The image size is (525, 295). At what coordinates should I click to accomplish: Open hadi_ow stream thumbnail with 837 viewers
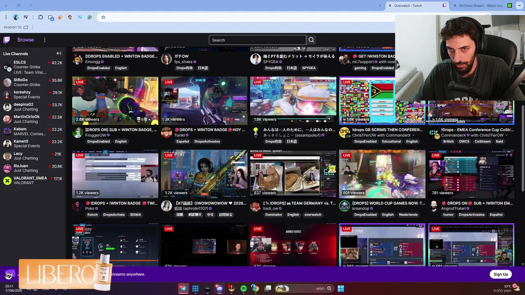293,174
